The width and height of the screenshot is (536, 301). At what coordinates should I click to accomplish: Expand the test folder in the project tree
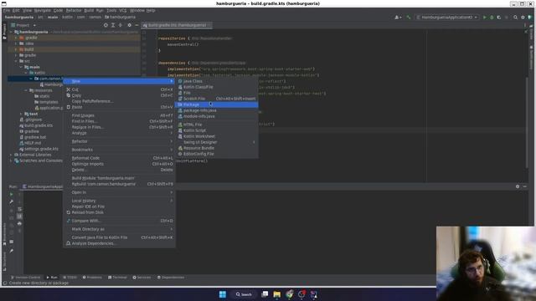point(21,114)
